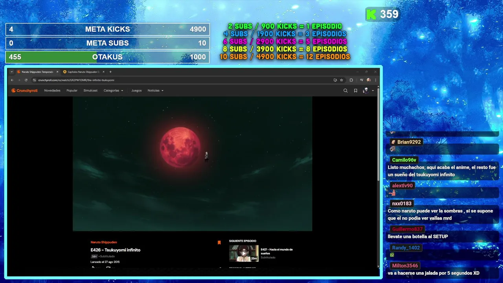The image size is (503, 283).
Task: Reload the Crunchyroll page
Action: pos(26,80)
